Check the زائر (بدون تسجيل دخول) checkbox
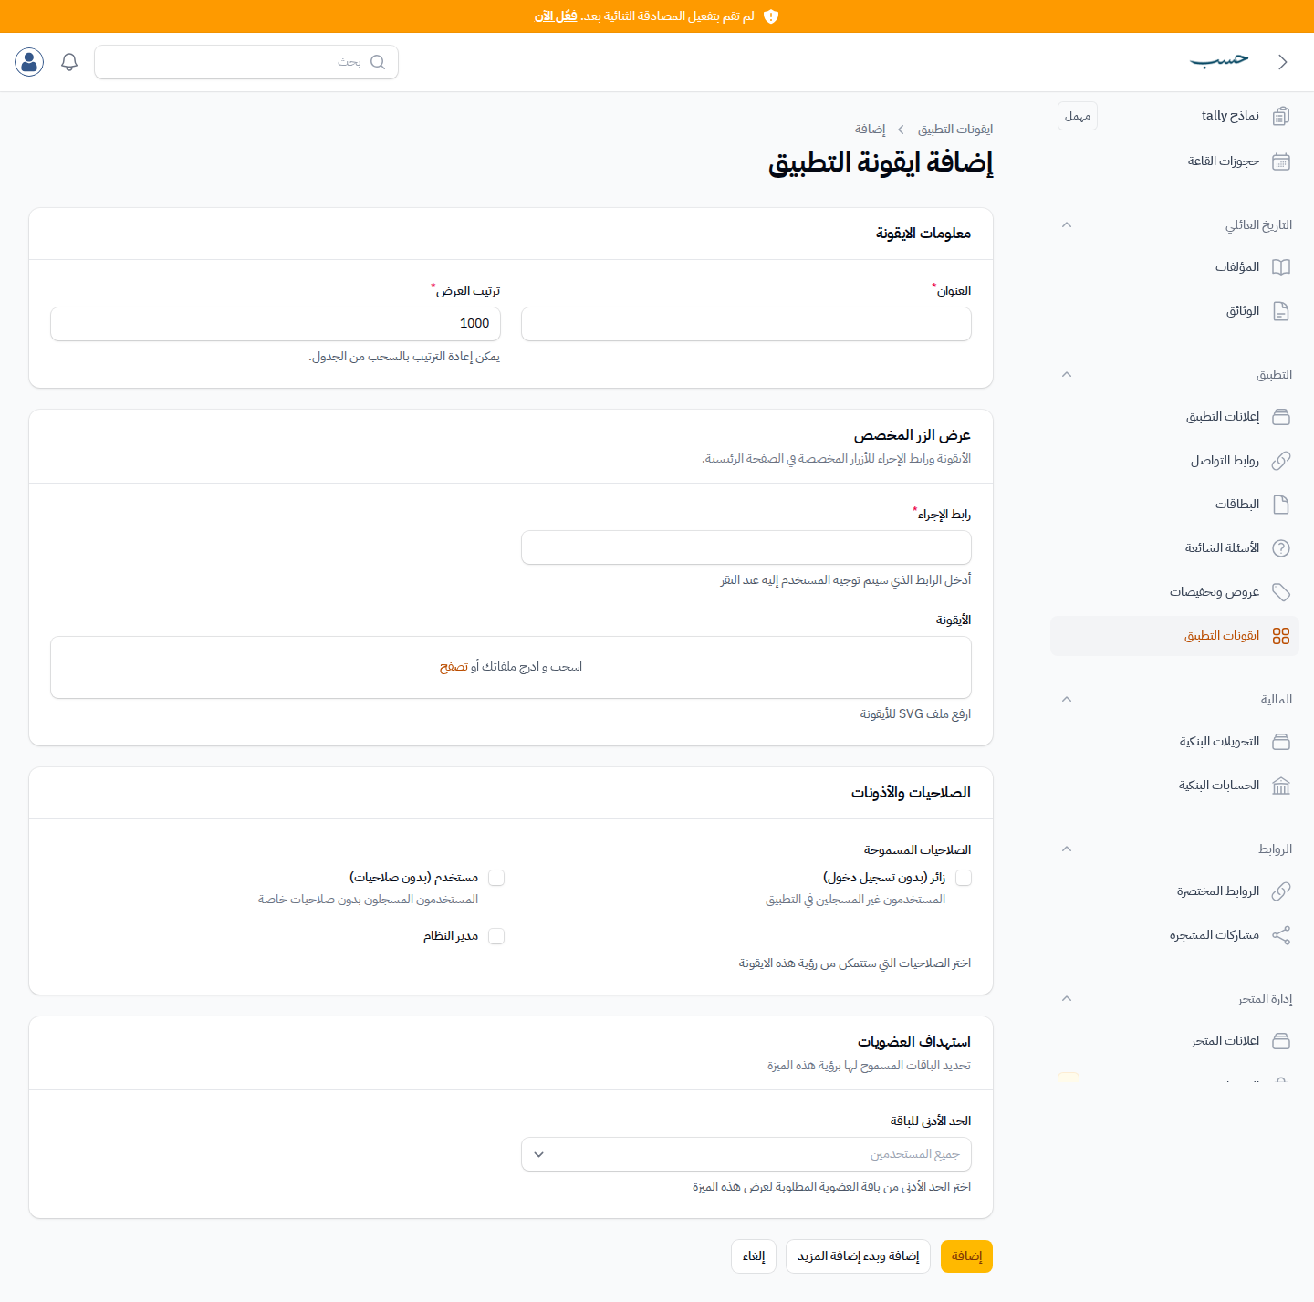The width and height of the screenshot is (1314, 1302). 964,878
